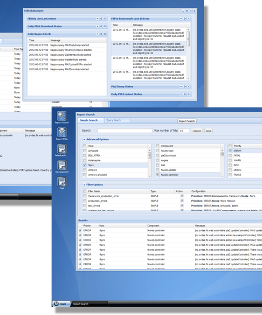Screen dimensions: 262x315
Task: Open the Test desktop icon
Action: tap(62, 182)
